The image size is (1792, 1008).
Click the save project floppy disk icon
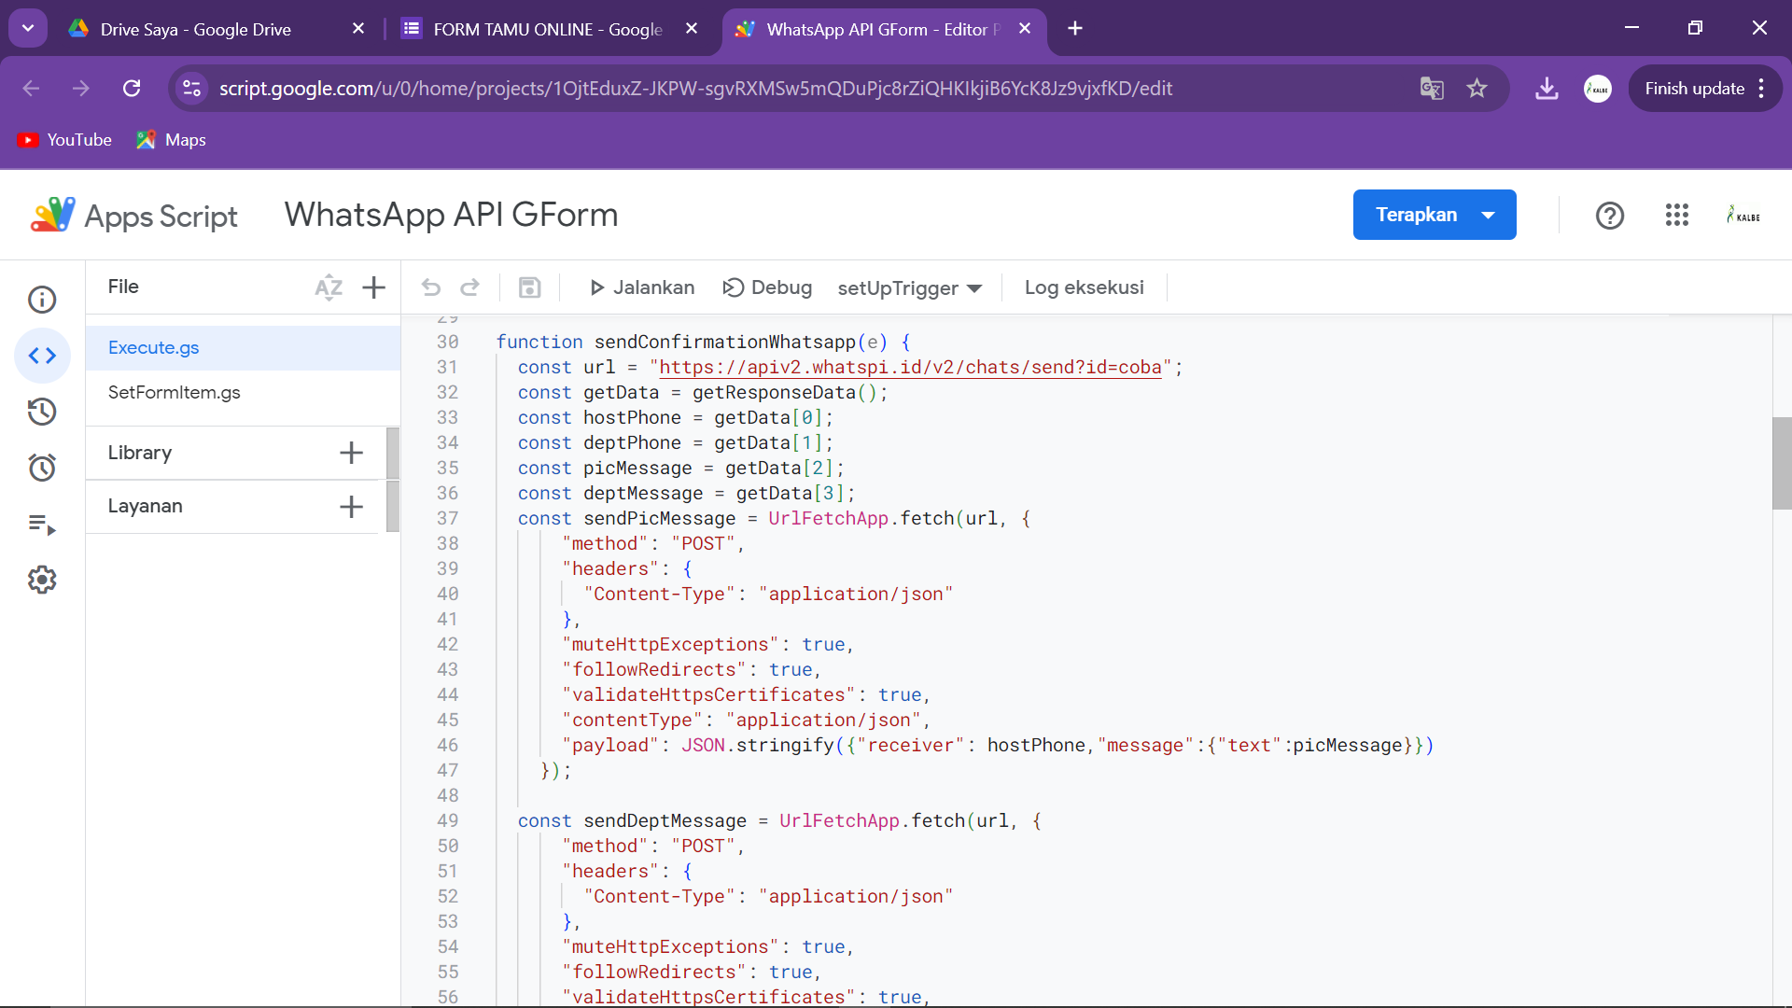(x=529, y=287)
